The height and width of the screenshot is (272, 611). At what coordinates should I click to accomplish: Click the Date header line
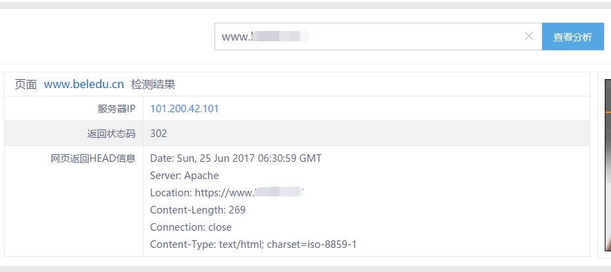(x=236, y=158)
